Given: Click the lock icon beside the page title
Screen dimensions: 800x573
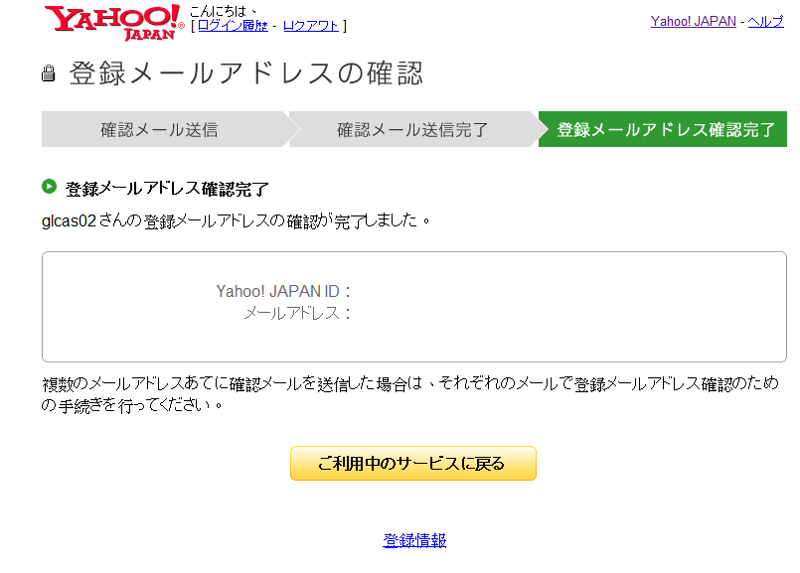Looking at the screenshot, I should 49,73.
